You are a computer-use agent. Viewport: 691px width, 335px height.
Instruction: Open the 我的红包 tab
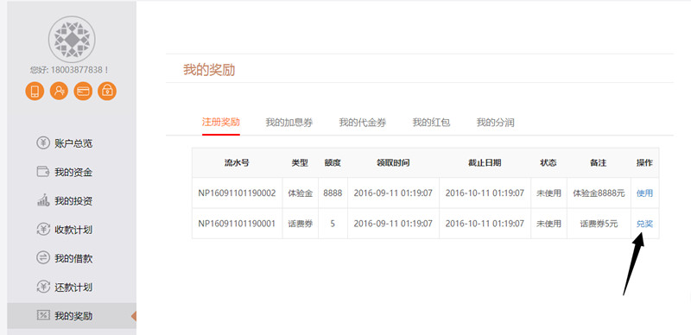tap(431, 123)
